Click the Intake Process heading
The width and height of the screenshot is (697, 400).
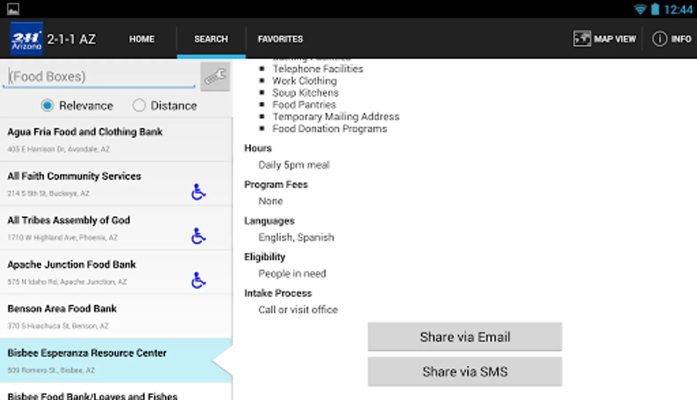pos(278,293)
